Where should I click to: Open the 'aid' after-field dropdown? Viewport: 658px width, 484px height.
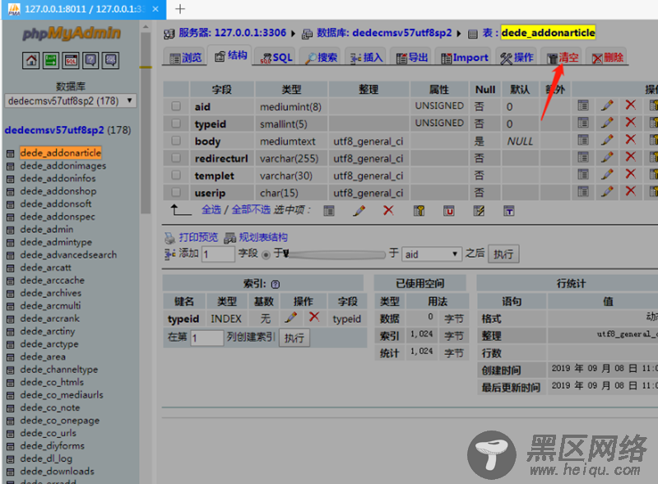click(431, 254)
